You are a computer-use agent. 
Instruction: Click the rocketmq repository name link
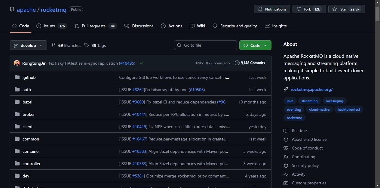(x=54, y=10)
